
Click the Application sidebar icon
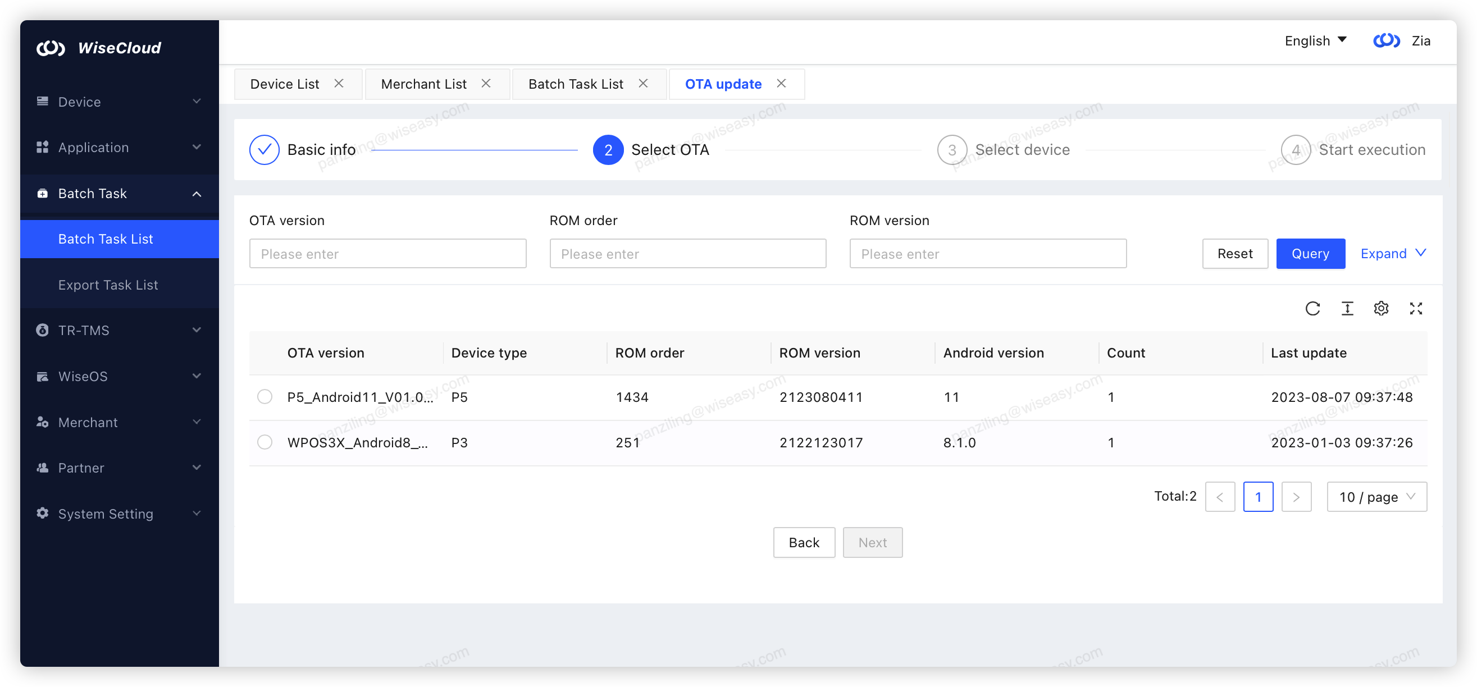(43, 147)
